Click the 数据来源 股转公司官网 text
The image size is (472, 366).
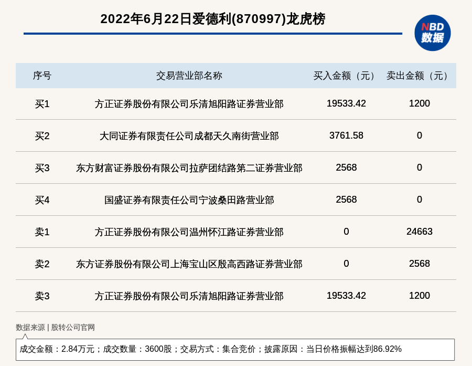point(55,327)
